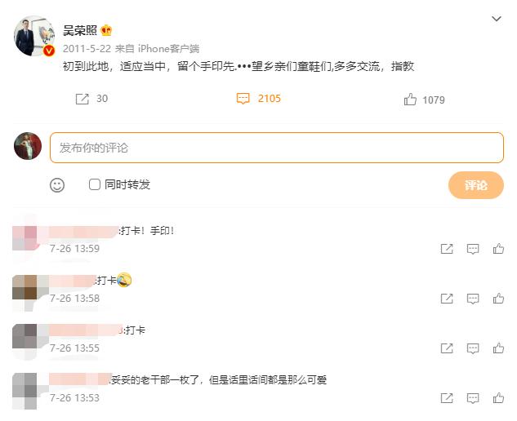Reply to the comment posted 7-26 13:58
The width and height of the screenshot is (517, 421).
tap(472, 299)
